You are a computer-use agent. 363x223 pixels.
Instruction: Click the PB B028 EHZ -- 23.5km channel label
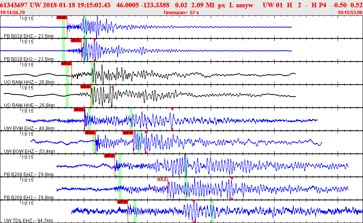29,36
